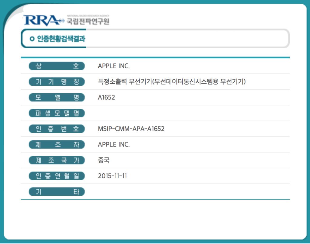Viewport: 310px width, 244px height.
Task: Click the 제조자 label
Action: [x=57, y=145]
